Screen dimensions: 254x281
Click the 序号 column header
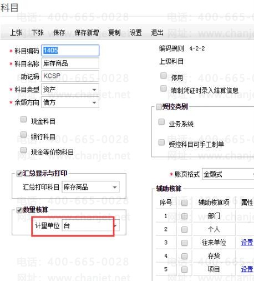pyautogui.click(x=166, y=203)
